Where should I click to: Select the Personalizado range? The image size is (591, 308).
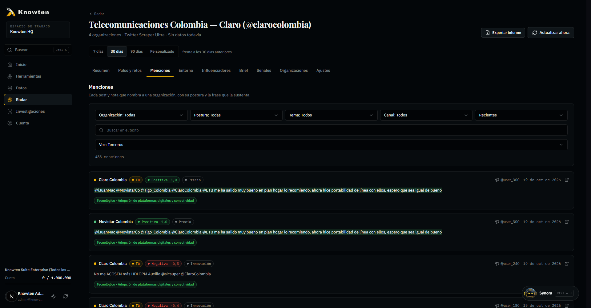tap(162, 51)
